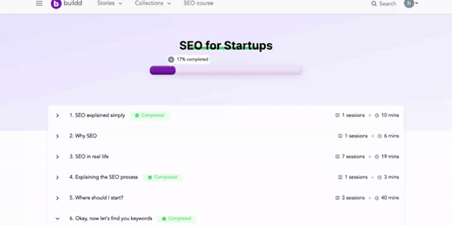Click the SEO for Startups heading

[x=226, y=45]
